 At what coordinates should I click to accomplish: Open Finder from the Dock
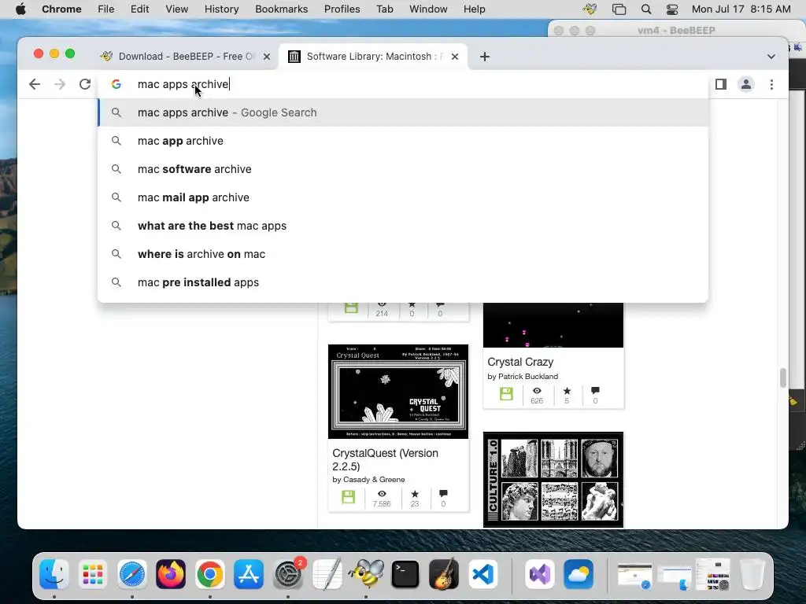point(54,573)
